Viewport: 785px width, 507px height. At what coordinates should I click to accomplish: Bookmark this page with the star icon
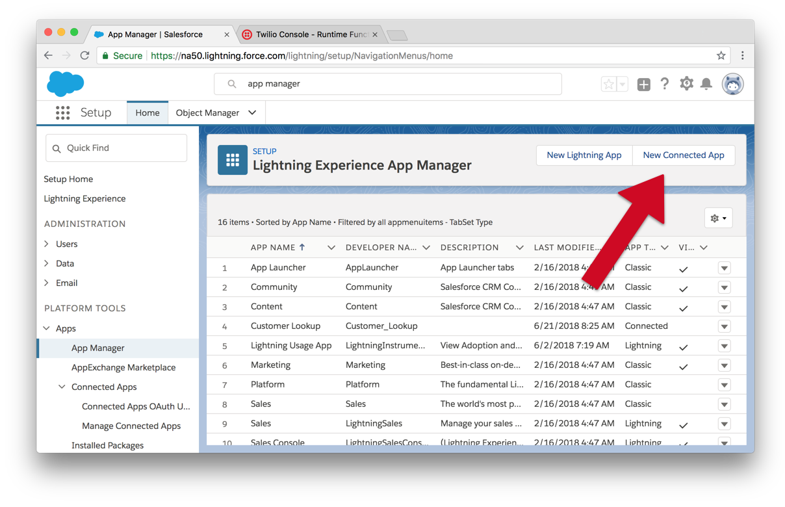click(721, 56)
